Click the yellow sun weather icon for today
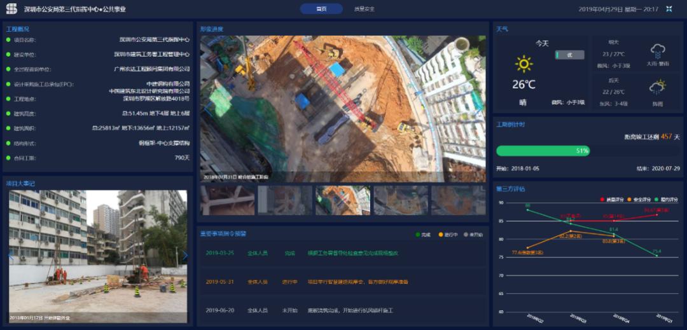687x330 pixels. [524, 64]
